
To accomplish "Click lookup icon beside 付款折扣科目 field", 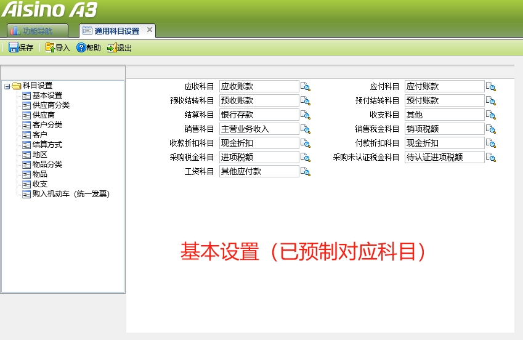I will click(491, 143).
